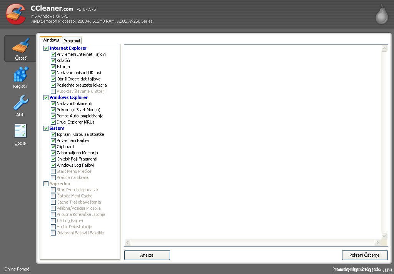Click the CCleaner logo icon
This screenshot has height=274, width=394.
[x=15, y=14]
